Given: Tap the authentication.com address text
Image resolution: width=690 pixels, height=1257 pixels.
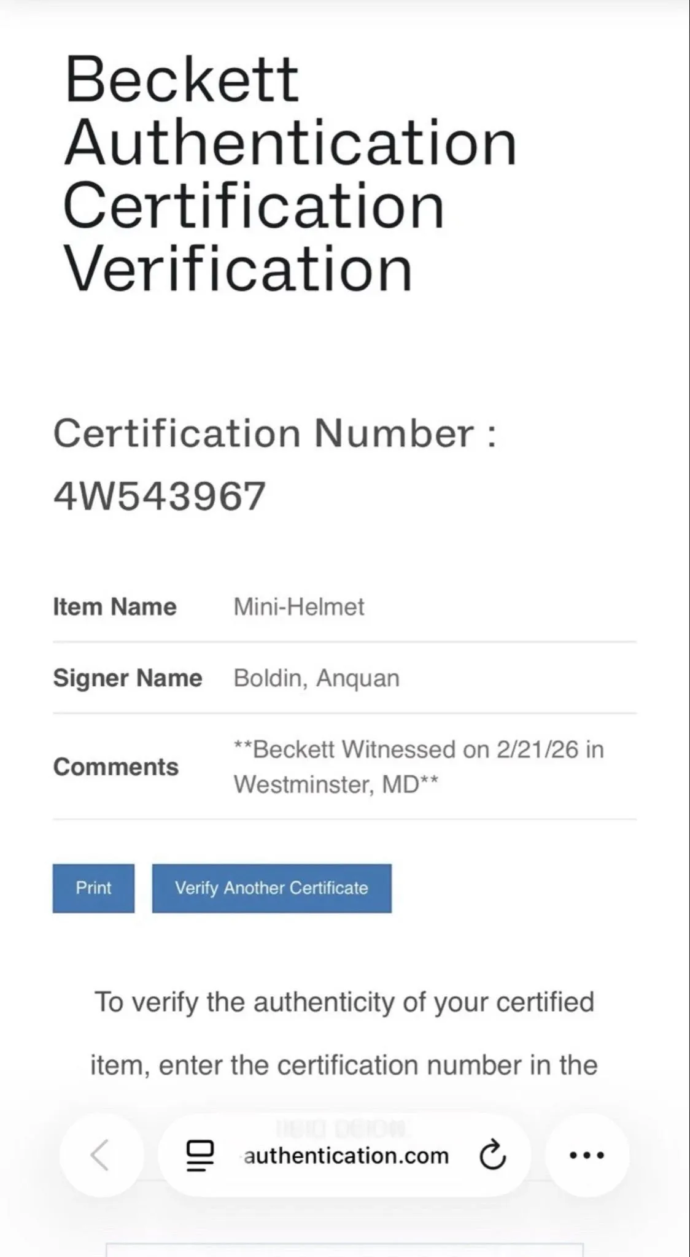Looking at the screenshot, I should pyautogui.click(x=346, y=1156).
